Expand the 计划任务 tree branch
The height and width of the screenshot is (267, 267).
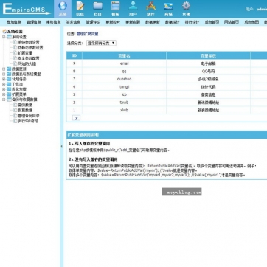[x=4, y=79]
